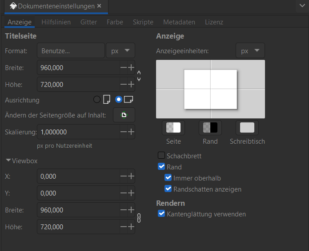Uncheck the Rand checkbox
Screen dimensions: 309x251
161,166
